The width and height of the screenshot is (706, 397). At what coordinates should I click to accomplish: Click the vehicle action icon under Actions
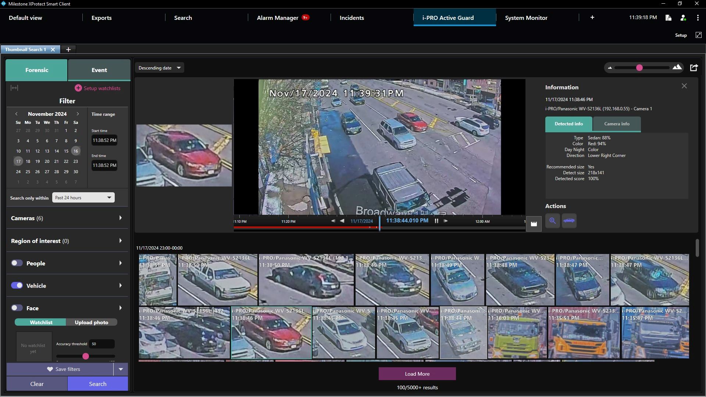(x=569, y=221)
